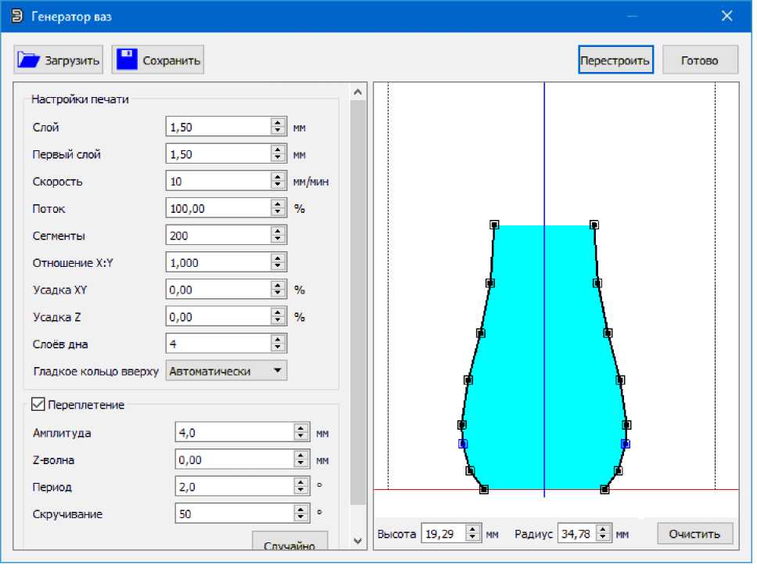
Task: Click the Очистить button
Action: [694, 535]
